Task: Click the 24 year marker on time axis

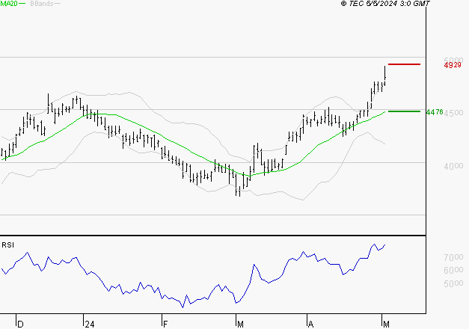Action: (90, 325)
